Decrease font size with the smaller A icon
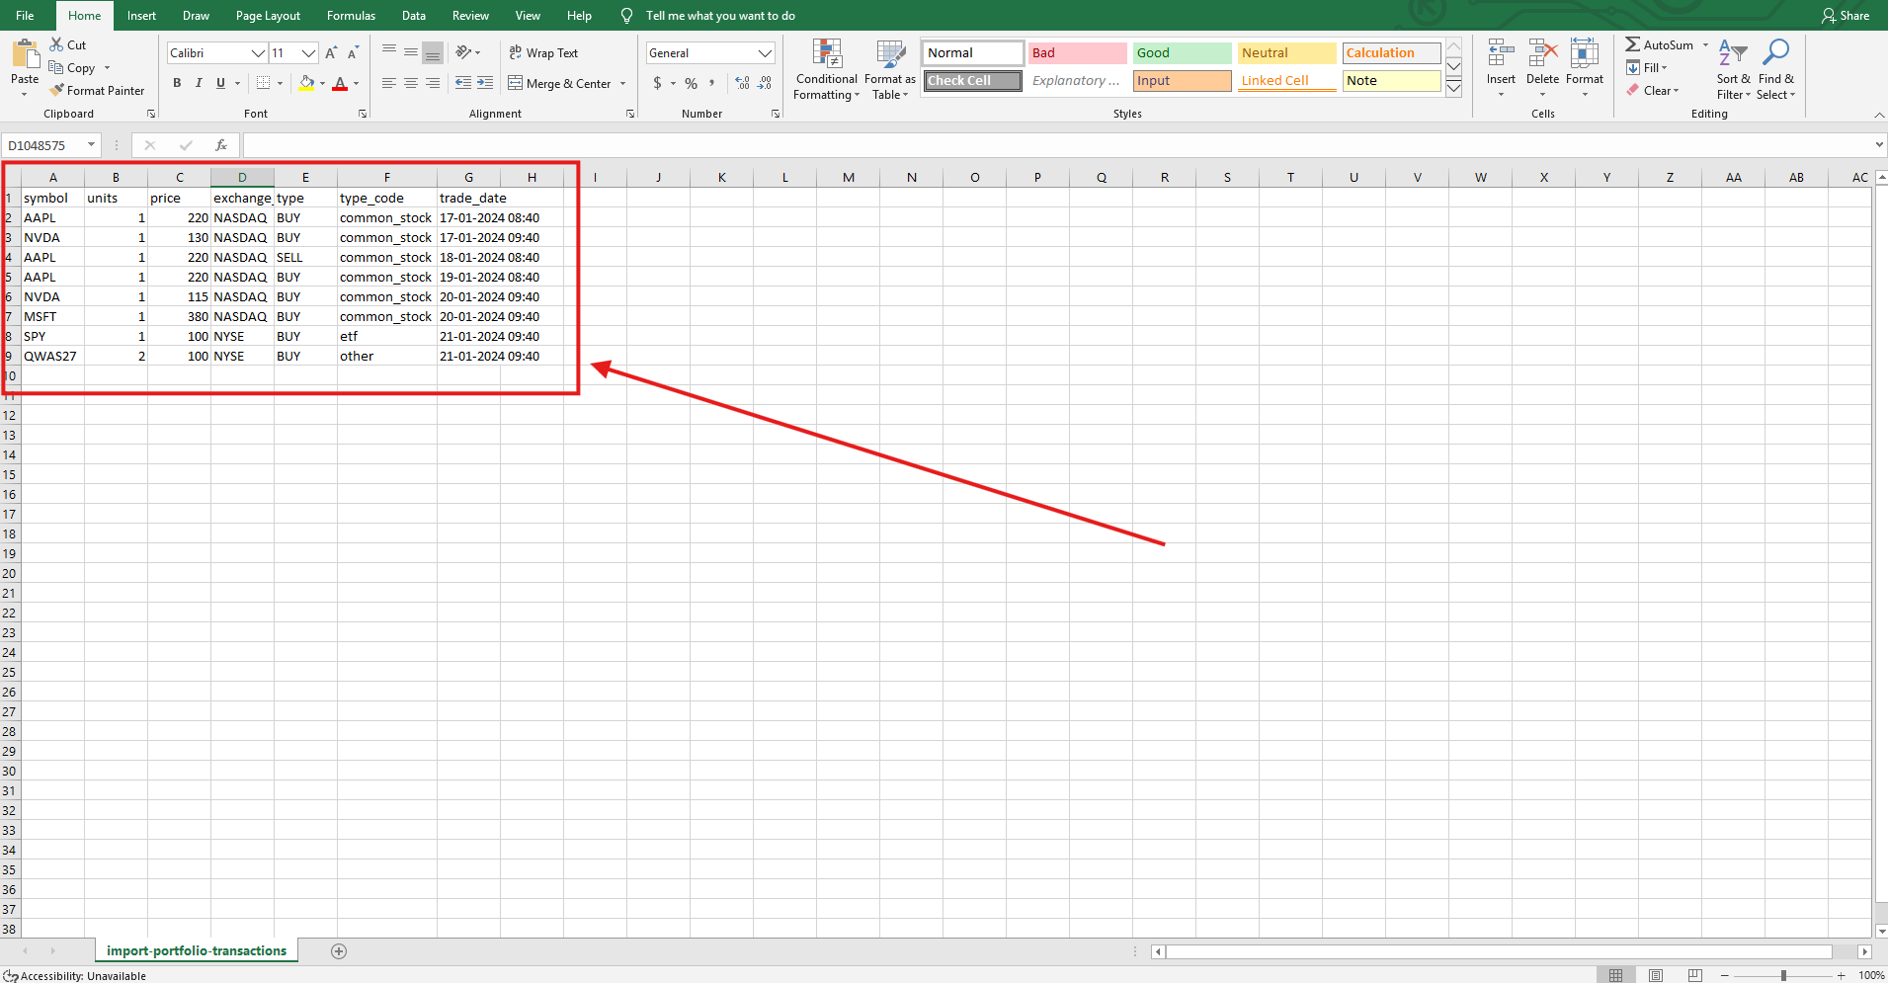This screenshot has height=983, width=1888. coord(353,52)
